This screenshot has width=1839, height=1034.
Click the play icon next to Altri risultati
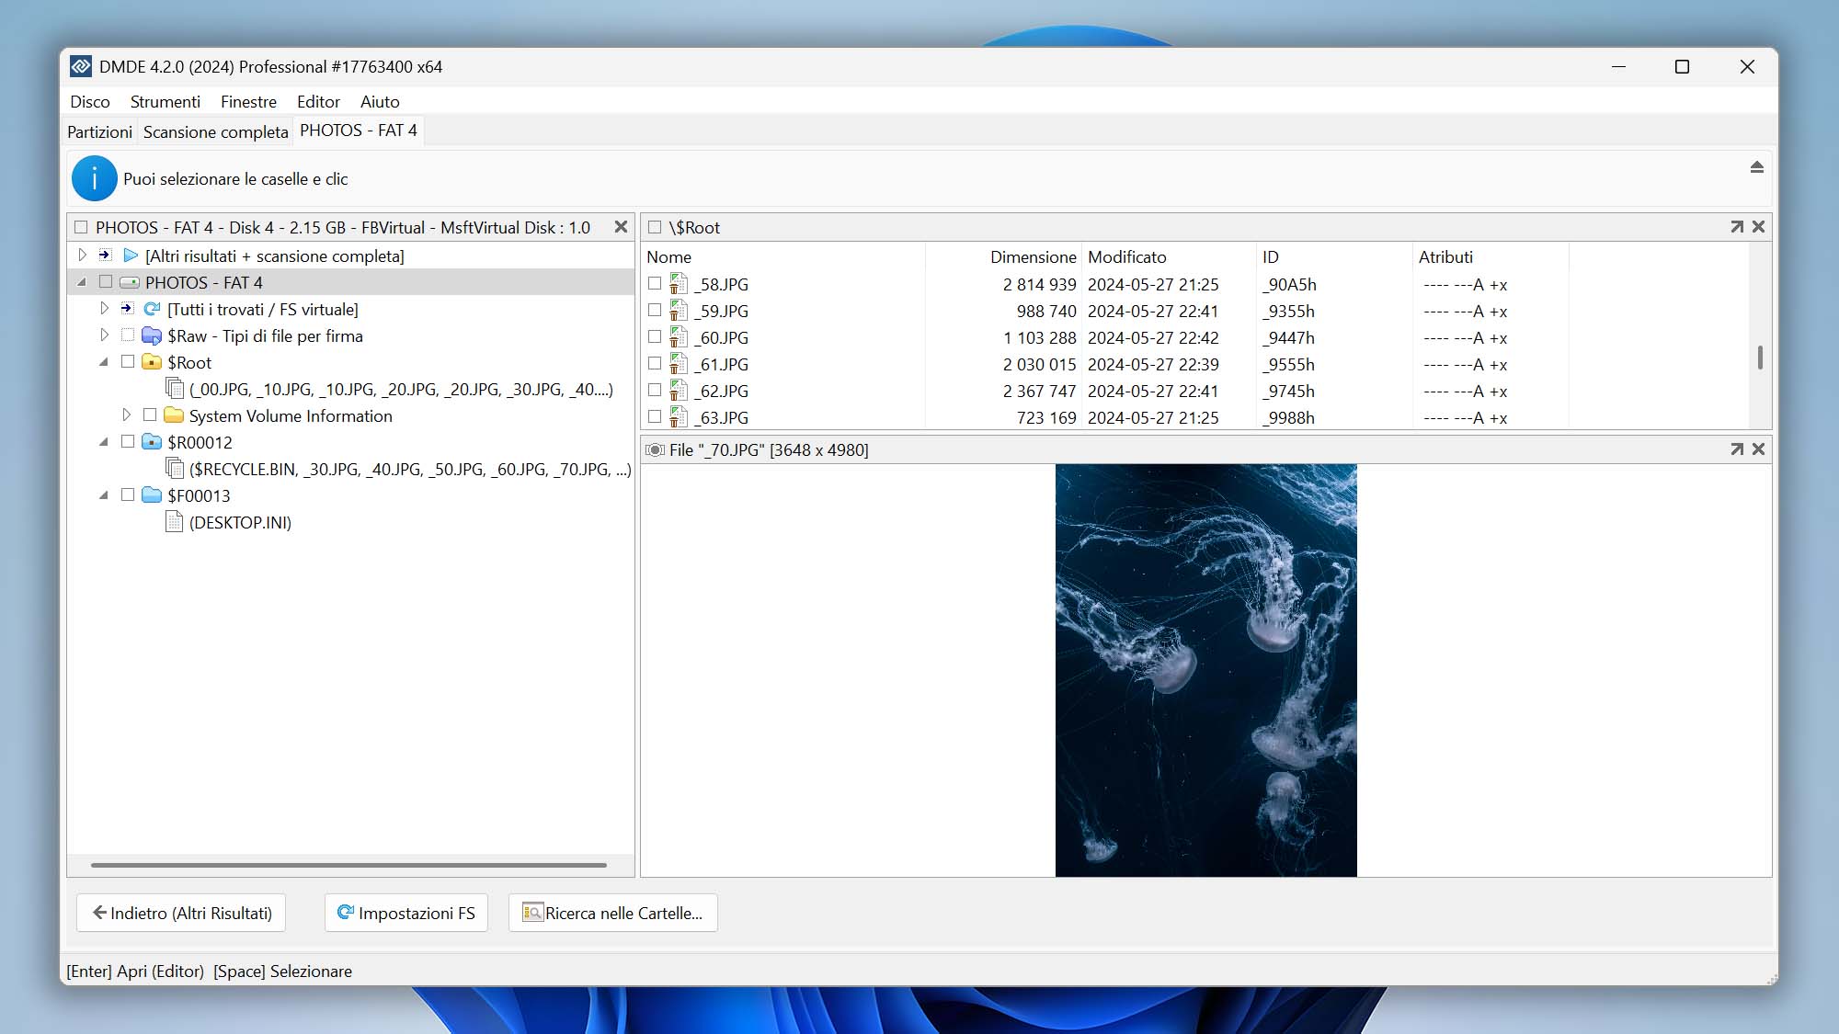click(x=130, y=256)
